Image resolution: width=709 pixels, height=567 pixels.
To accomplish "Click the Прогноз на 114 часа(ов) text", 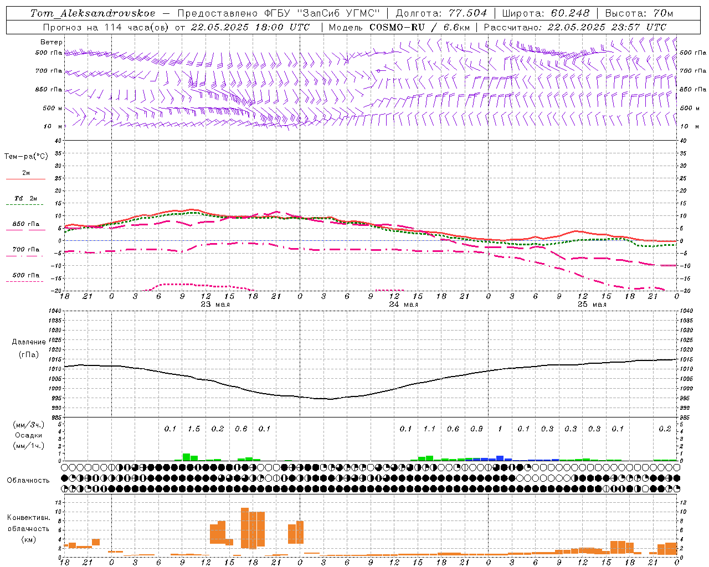I will click(x=105, y=27).
